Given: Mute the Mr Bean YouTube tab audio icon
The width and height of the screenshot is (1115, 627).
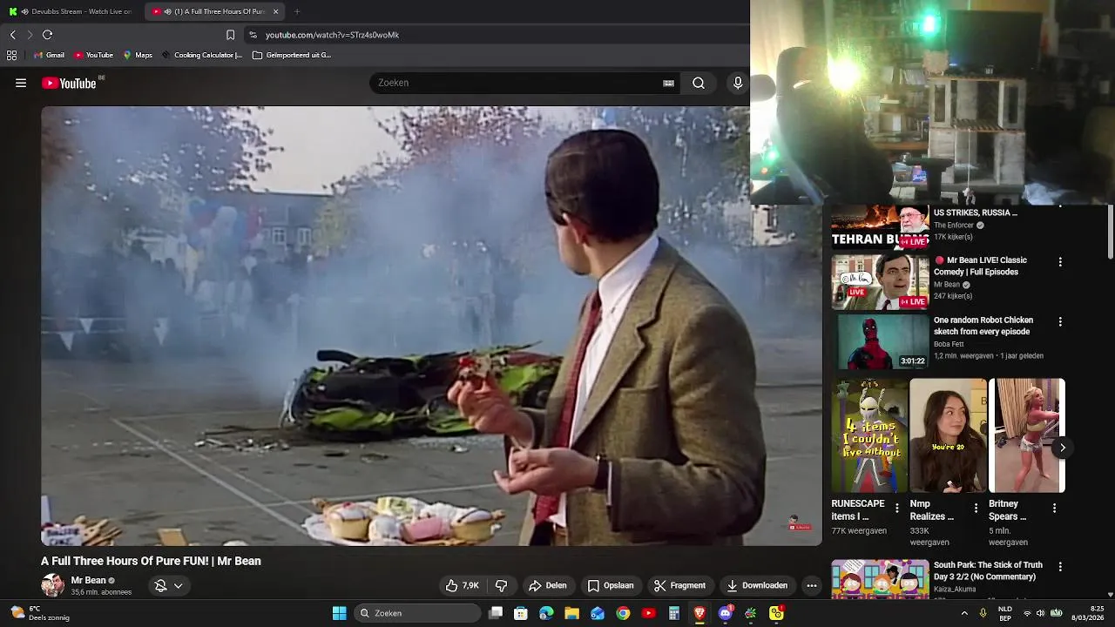Looking at the screenshot, I should click(167, 11).
